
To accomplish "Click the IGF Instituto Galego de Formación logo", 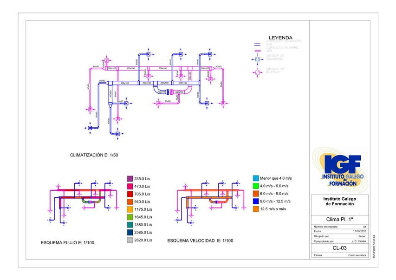I will tap(340, 170).
